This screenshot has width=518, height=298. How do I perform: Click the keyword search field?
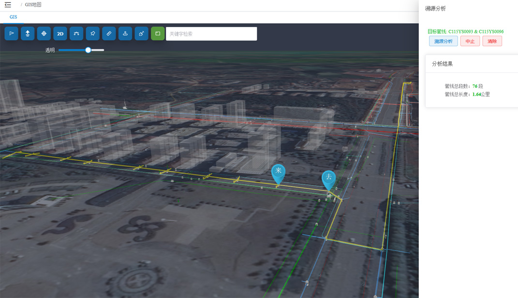click(211, 34)
